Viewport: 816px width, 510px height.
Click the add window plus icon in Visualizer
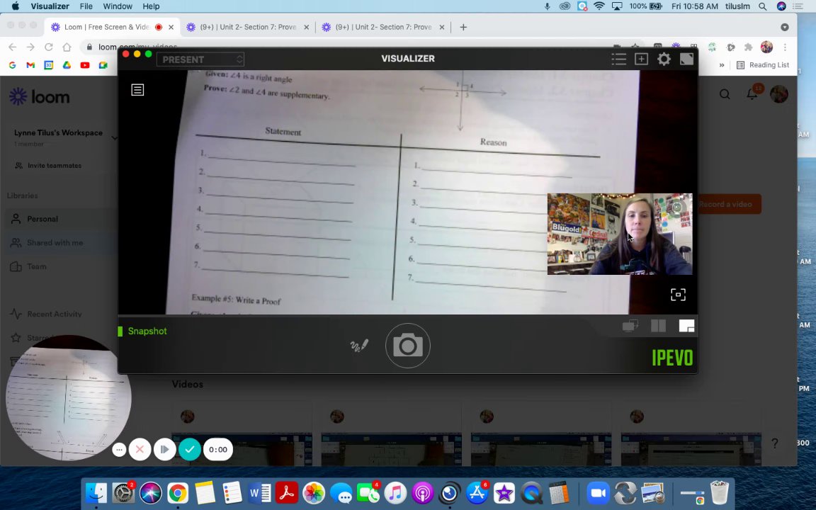tap(641, 59)
